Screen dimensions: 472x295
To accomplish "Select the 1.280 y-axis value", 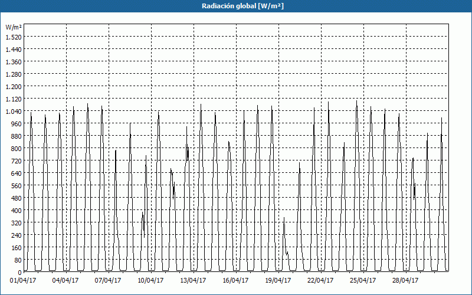I will tap(14, 74).
